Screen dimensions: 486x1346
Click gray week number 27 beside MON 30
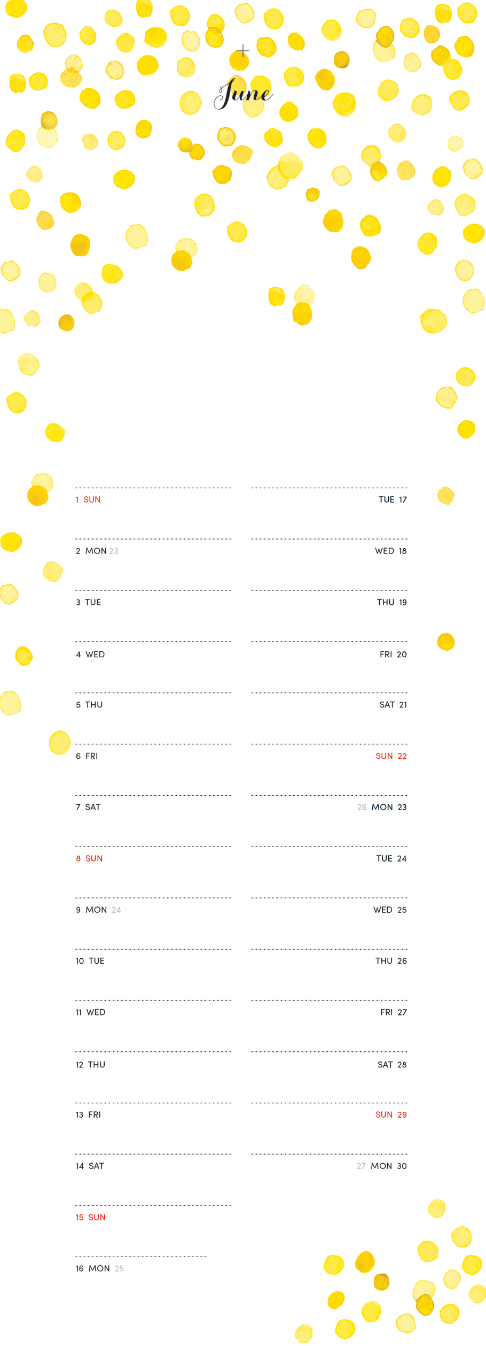tap(362, 1166)
